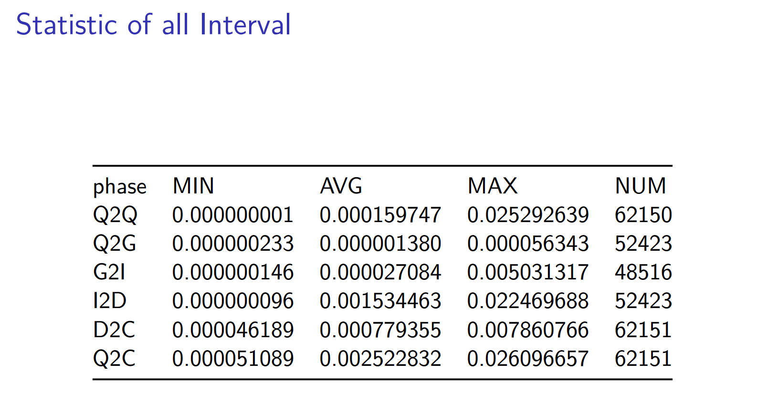This screenshot has height=416, width=757.
Task: Select the G2I row label
Action: tap(109, 272)
